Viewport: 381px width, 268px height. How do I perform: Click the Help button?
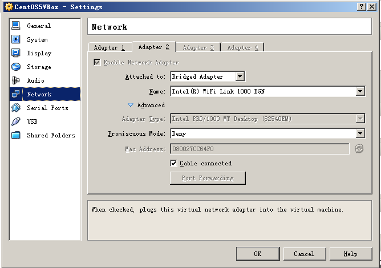click(351, 254)
